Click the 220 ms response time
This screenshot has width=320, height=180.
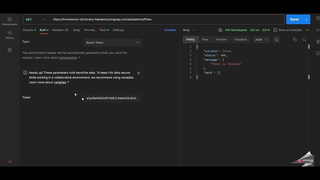[254, 30]
